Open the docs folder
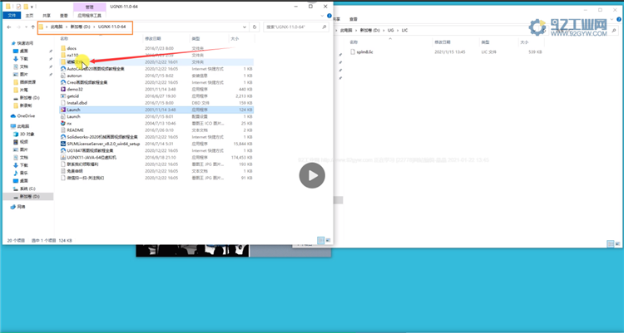624x333 pixels. [72, 48]
